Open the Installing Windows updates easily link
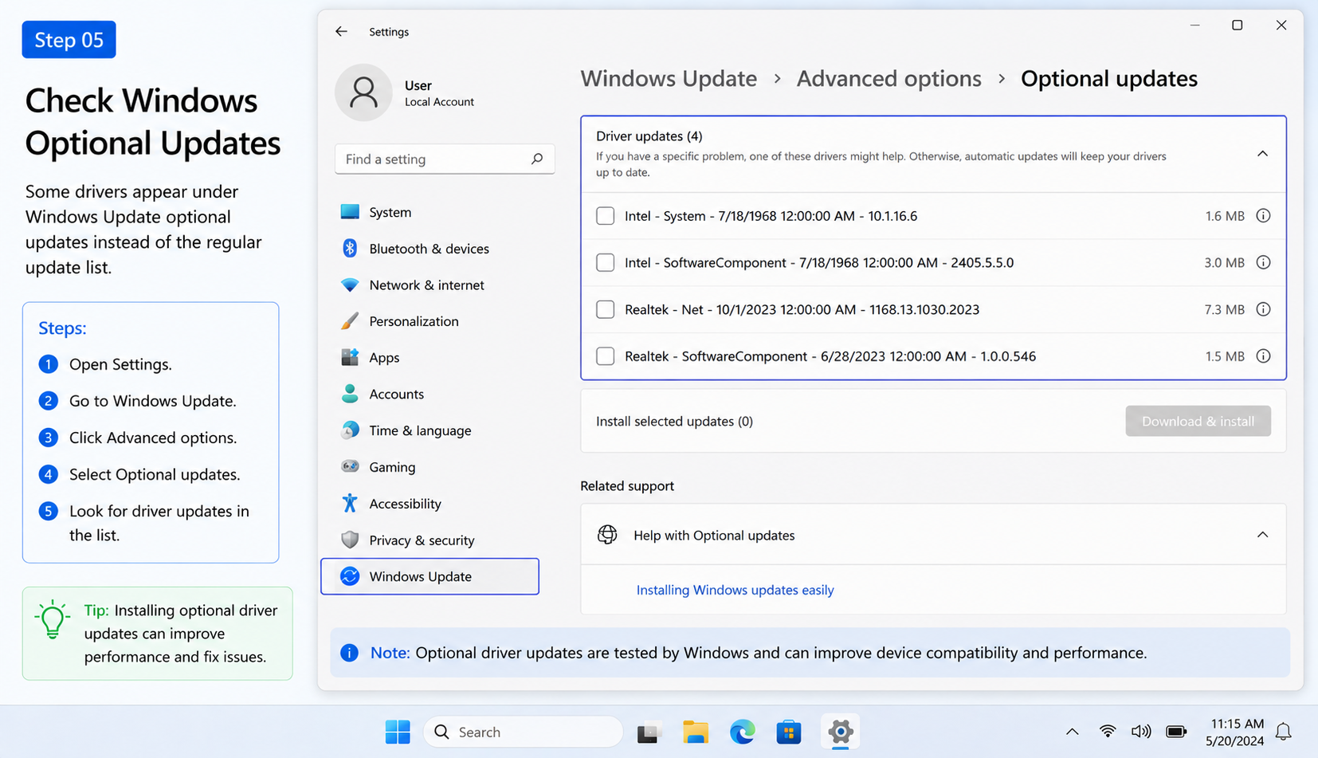Screen dimensions: 1318x758 [735, 590]
